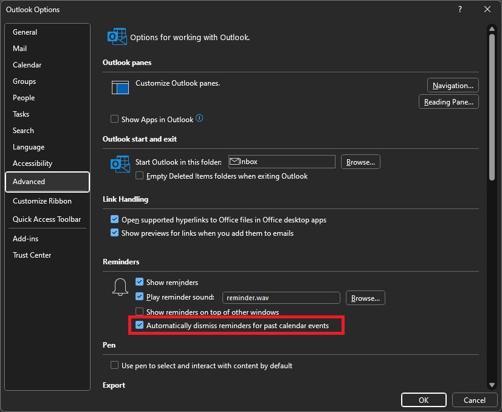Screen dimensions: 502x412
Task: Click the Customize Outlook panes layout icon
Action: point(120,87)
